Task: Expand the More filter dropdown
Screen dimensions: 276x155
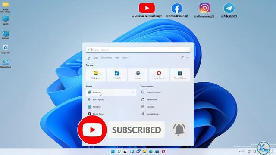Action: coord(126,58)
